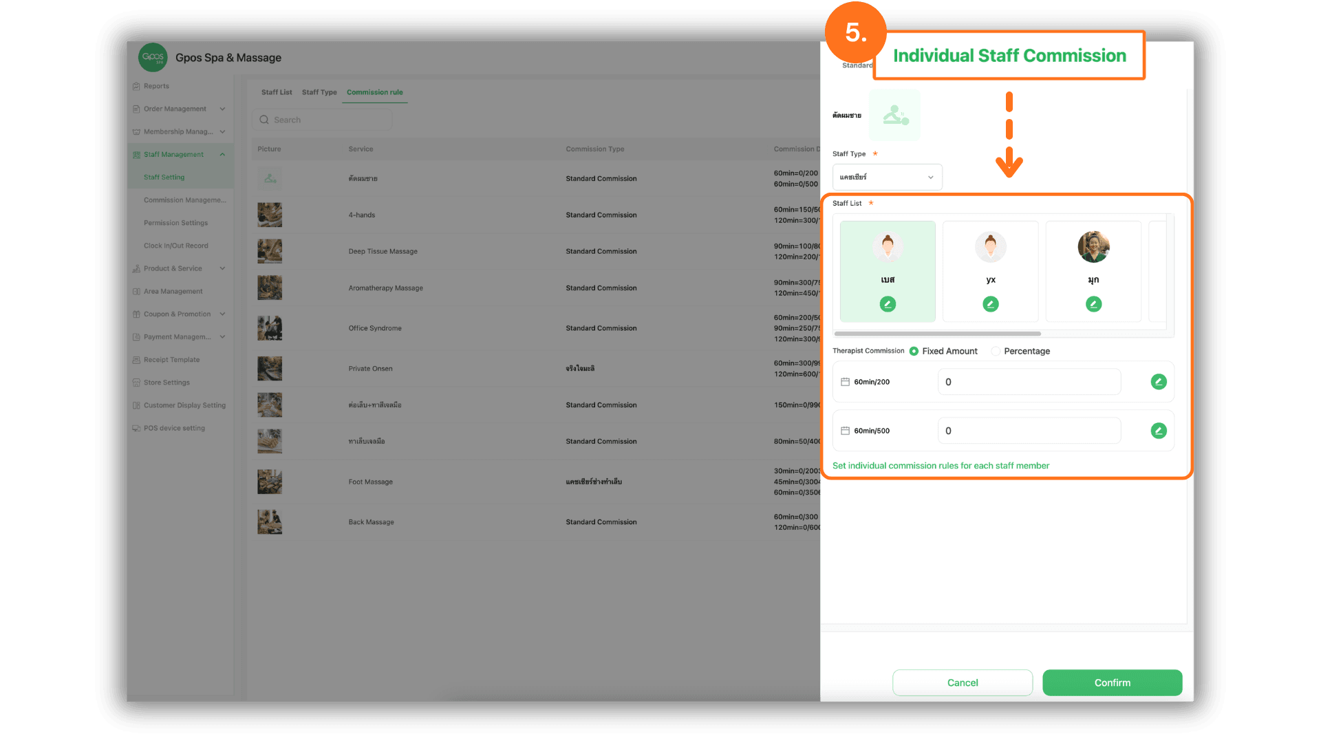Click the Receipt Template sidebar icon
This screenshot has width=1321, height=743.
tap(136, 360)
